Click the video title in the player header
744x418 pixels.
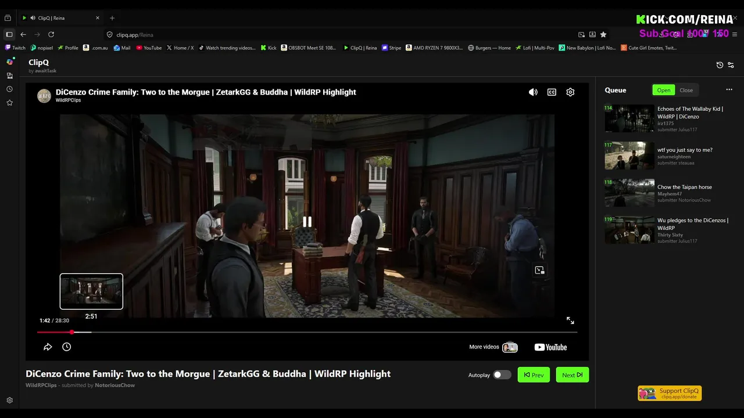pos(206,92)
